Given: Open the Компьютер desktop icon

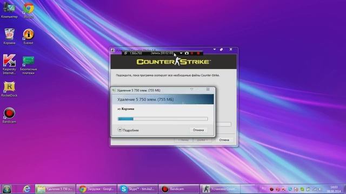Looking at the screenshot, I should pyautogui.click(x=9, y=10).
